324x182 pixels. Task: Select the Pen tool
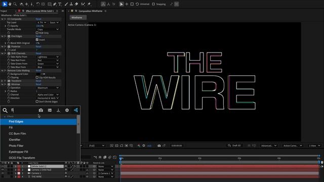(55, 4)
